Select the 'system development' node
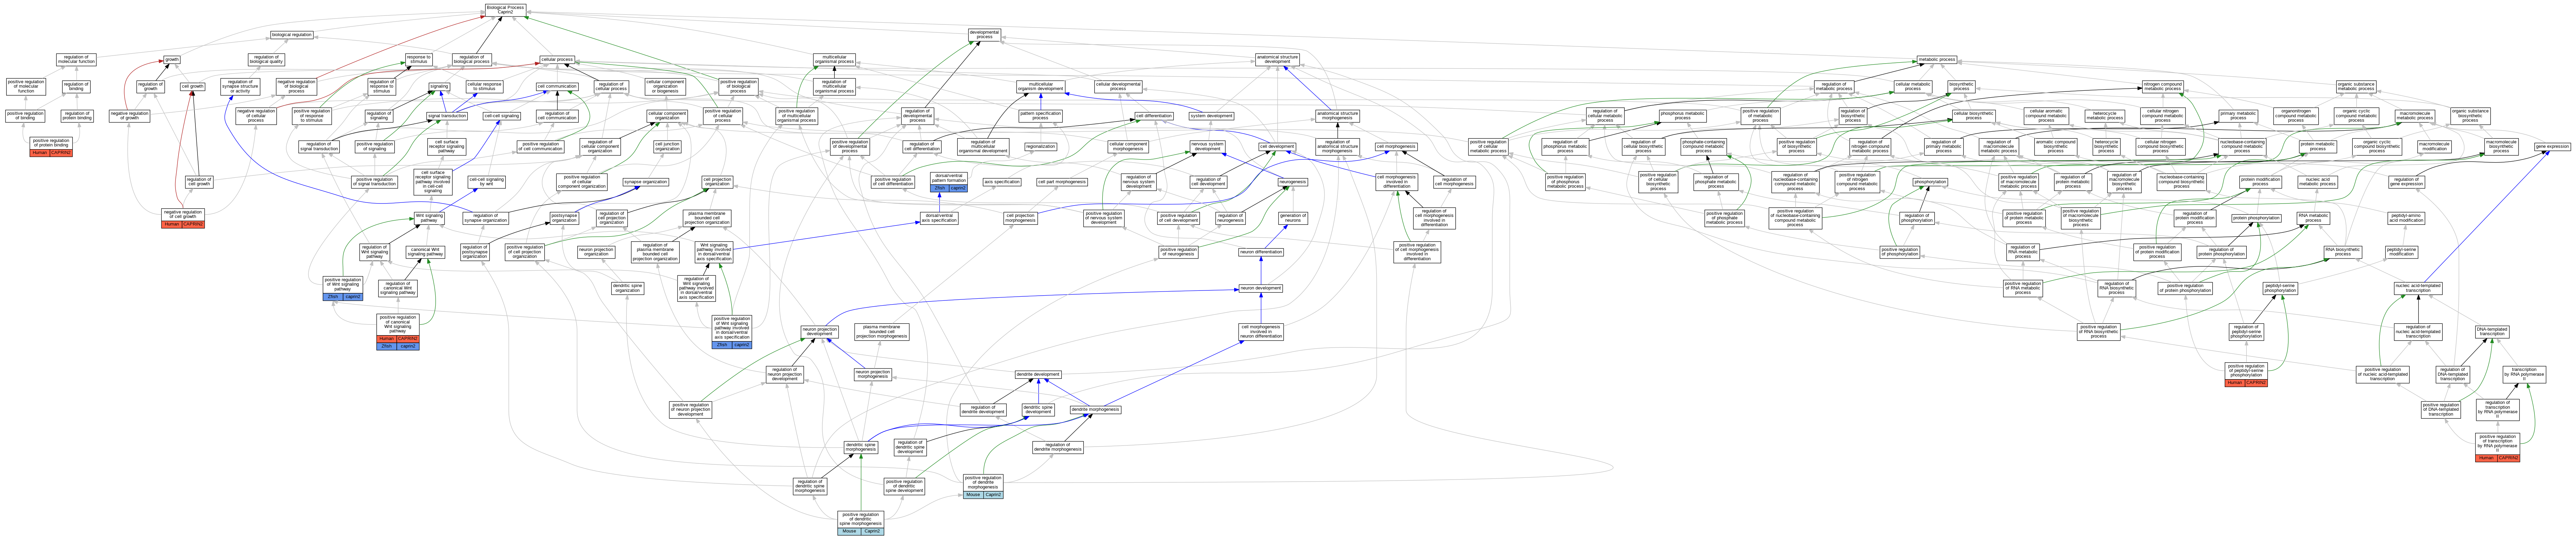This screenshot has width=2576, height=539. click(1211, 116)
